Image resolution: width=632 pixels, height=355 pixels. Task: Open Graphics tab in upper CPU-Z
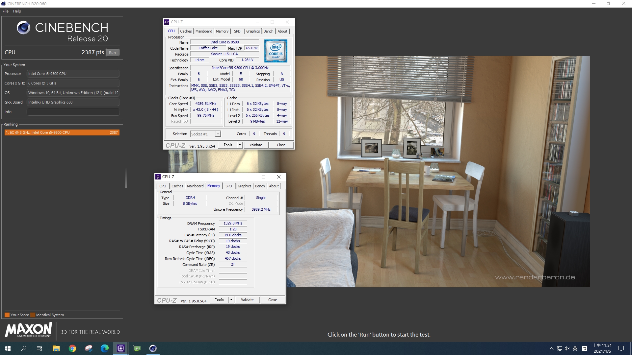tap(253, 31)
